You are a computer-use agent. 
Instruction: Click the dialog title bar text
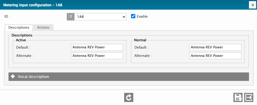pyautogui.click(x=33, y=5)
